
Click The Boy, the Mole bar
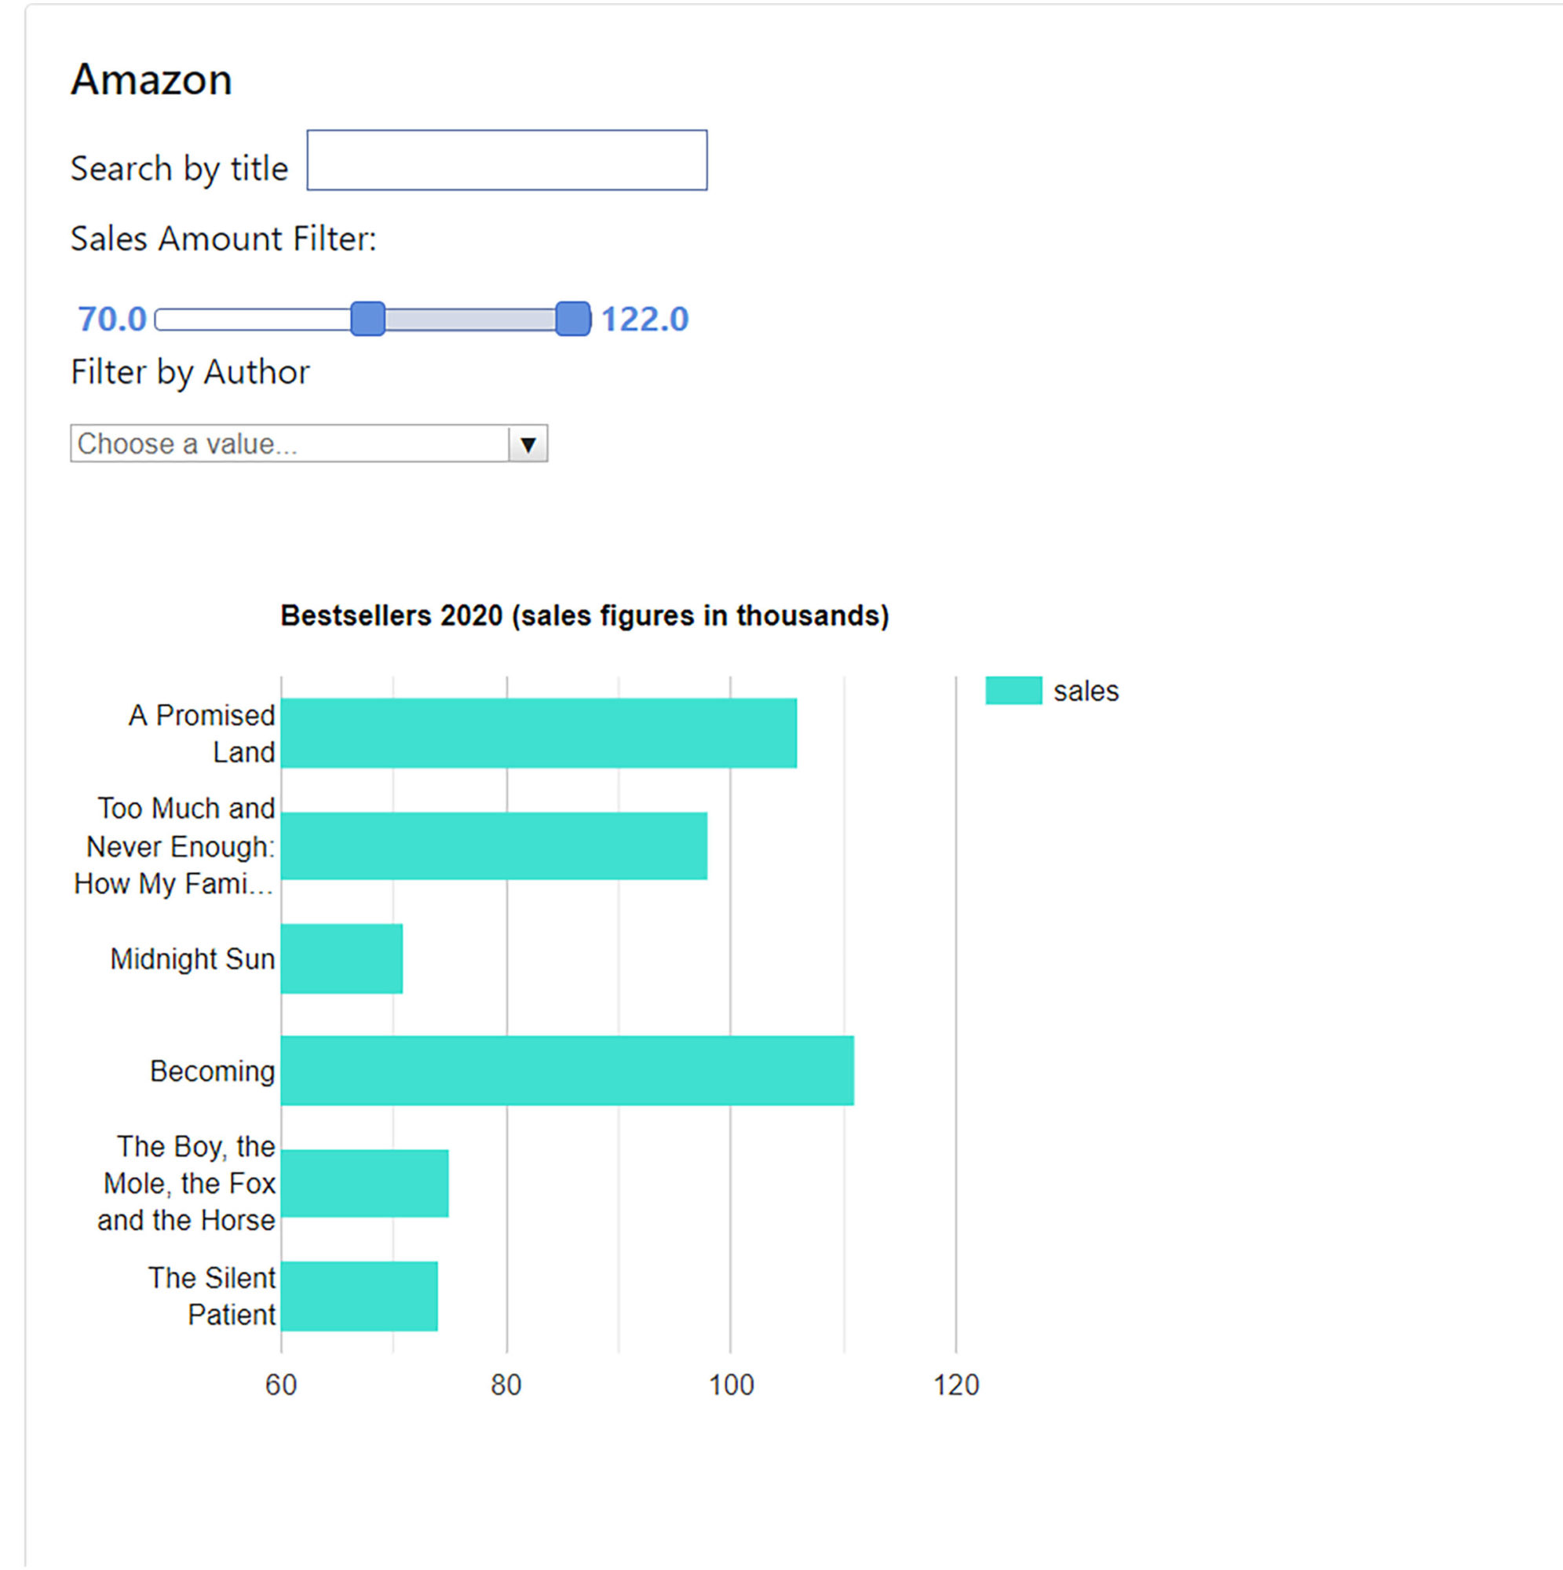pyautogui.click(x=364, y=1183)
